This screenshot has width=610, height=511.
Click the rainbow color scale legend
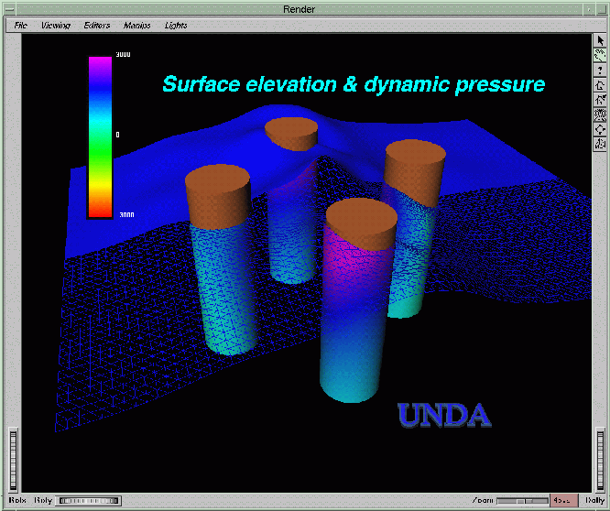[100, 136]
